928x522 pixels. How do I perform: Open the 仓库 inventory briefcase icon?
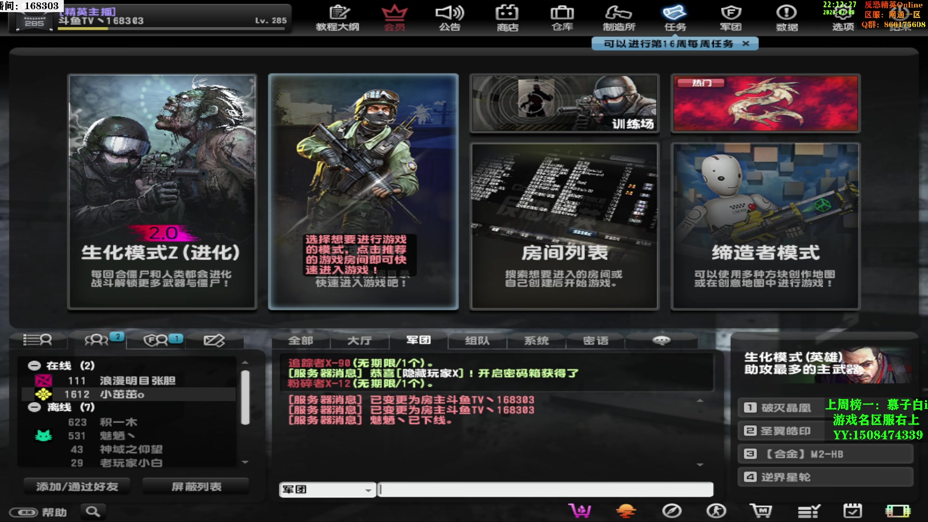point(562,18)
